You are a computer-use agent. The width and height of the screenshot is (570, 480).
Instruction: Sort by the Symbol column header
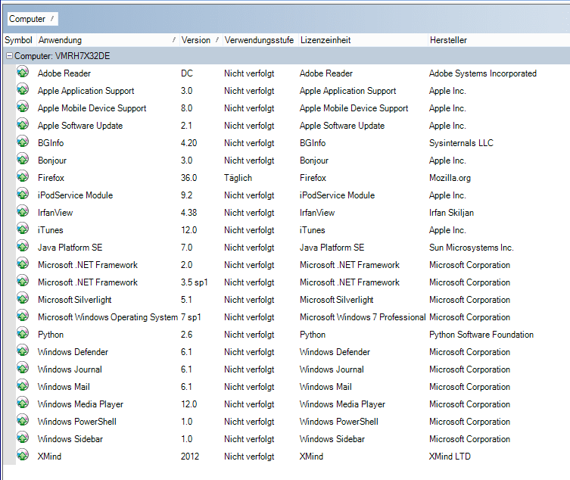(x=18, y=40)
